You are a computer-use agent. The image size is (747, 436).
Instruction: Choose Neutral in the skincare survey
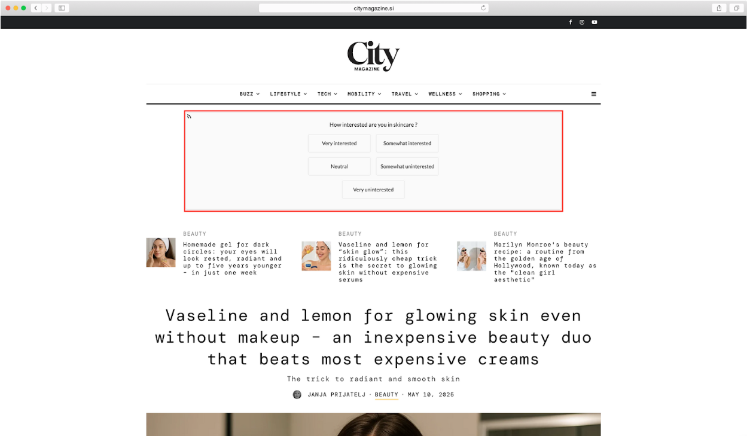339,166
